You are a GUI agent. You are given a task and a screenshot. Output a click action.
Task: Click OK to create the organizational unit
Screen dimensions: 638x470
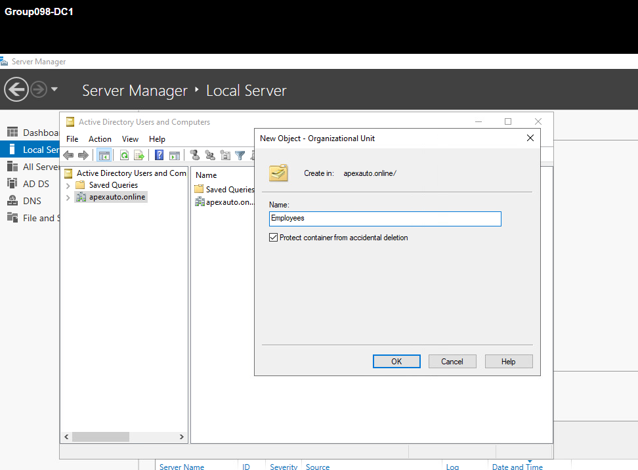(396, 361)
